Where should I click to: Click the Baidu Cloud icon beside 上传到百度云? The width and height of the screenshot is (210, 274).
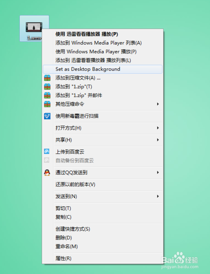[47, 152]
